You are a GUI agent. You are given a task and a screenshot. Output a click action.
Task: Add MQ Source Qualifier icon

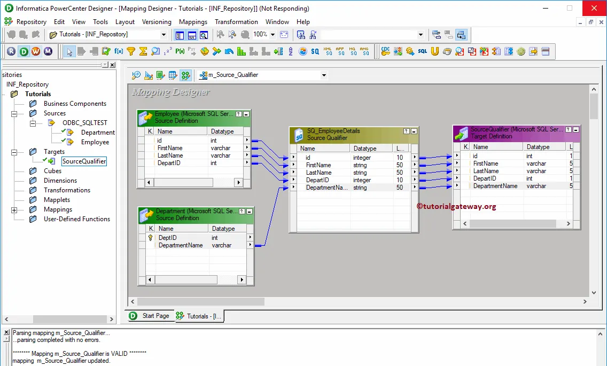(x=352, y=51)
